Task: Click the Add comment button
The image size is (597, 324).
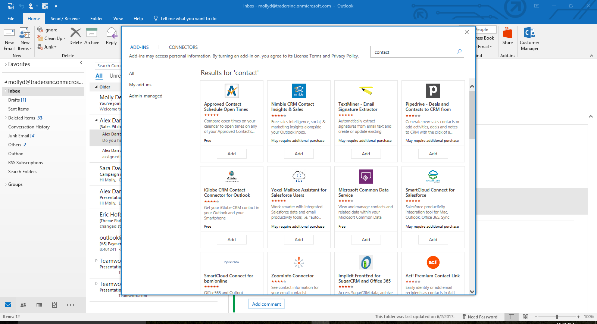Action: (266, 304)
